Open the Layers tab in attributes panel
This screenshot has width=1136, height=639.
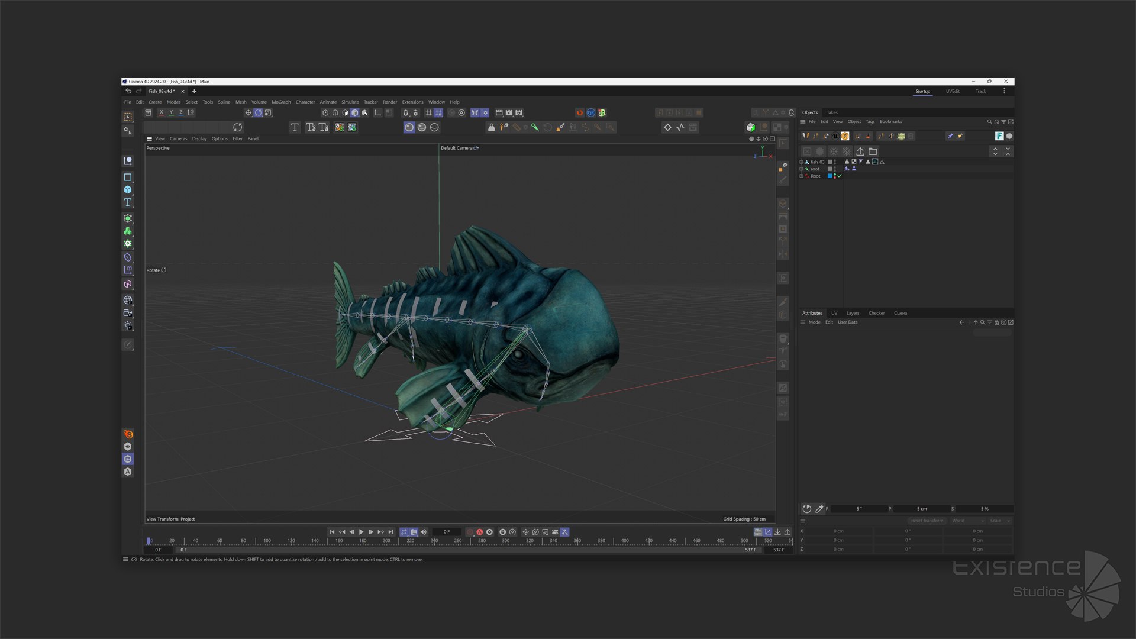point(853,313)
